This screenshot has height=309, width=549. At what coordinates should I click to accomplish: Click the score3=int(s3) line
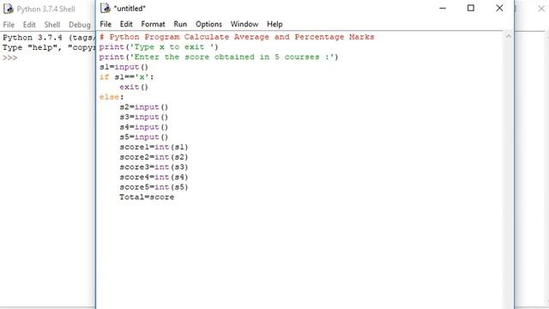pos(154,167)
